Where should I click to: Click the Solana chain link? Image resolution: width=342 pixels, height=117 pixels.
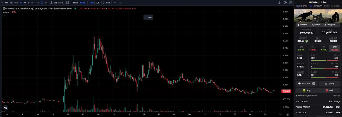[301, 6]
